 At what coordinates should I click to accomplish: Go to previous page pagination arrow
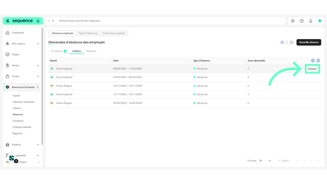304,161
